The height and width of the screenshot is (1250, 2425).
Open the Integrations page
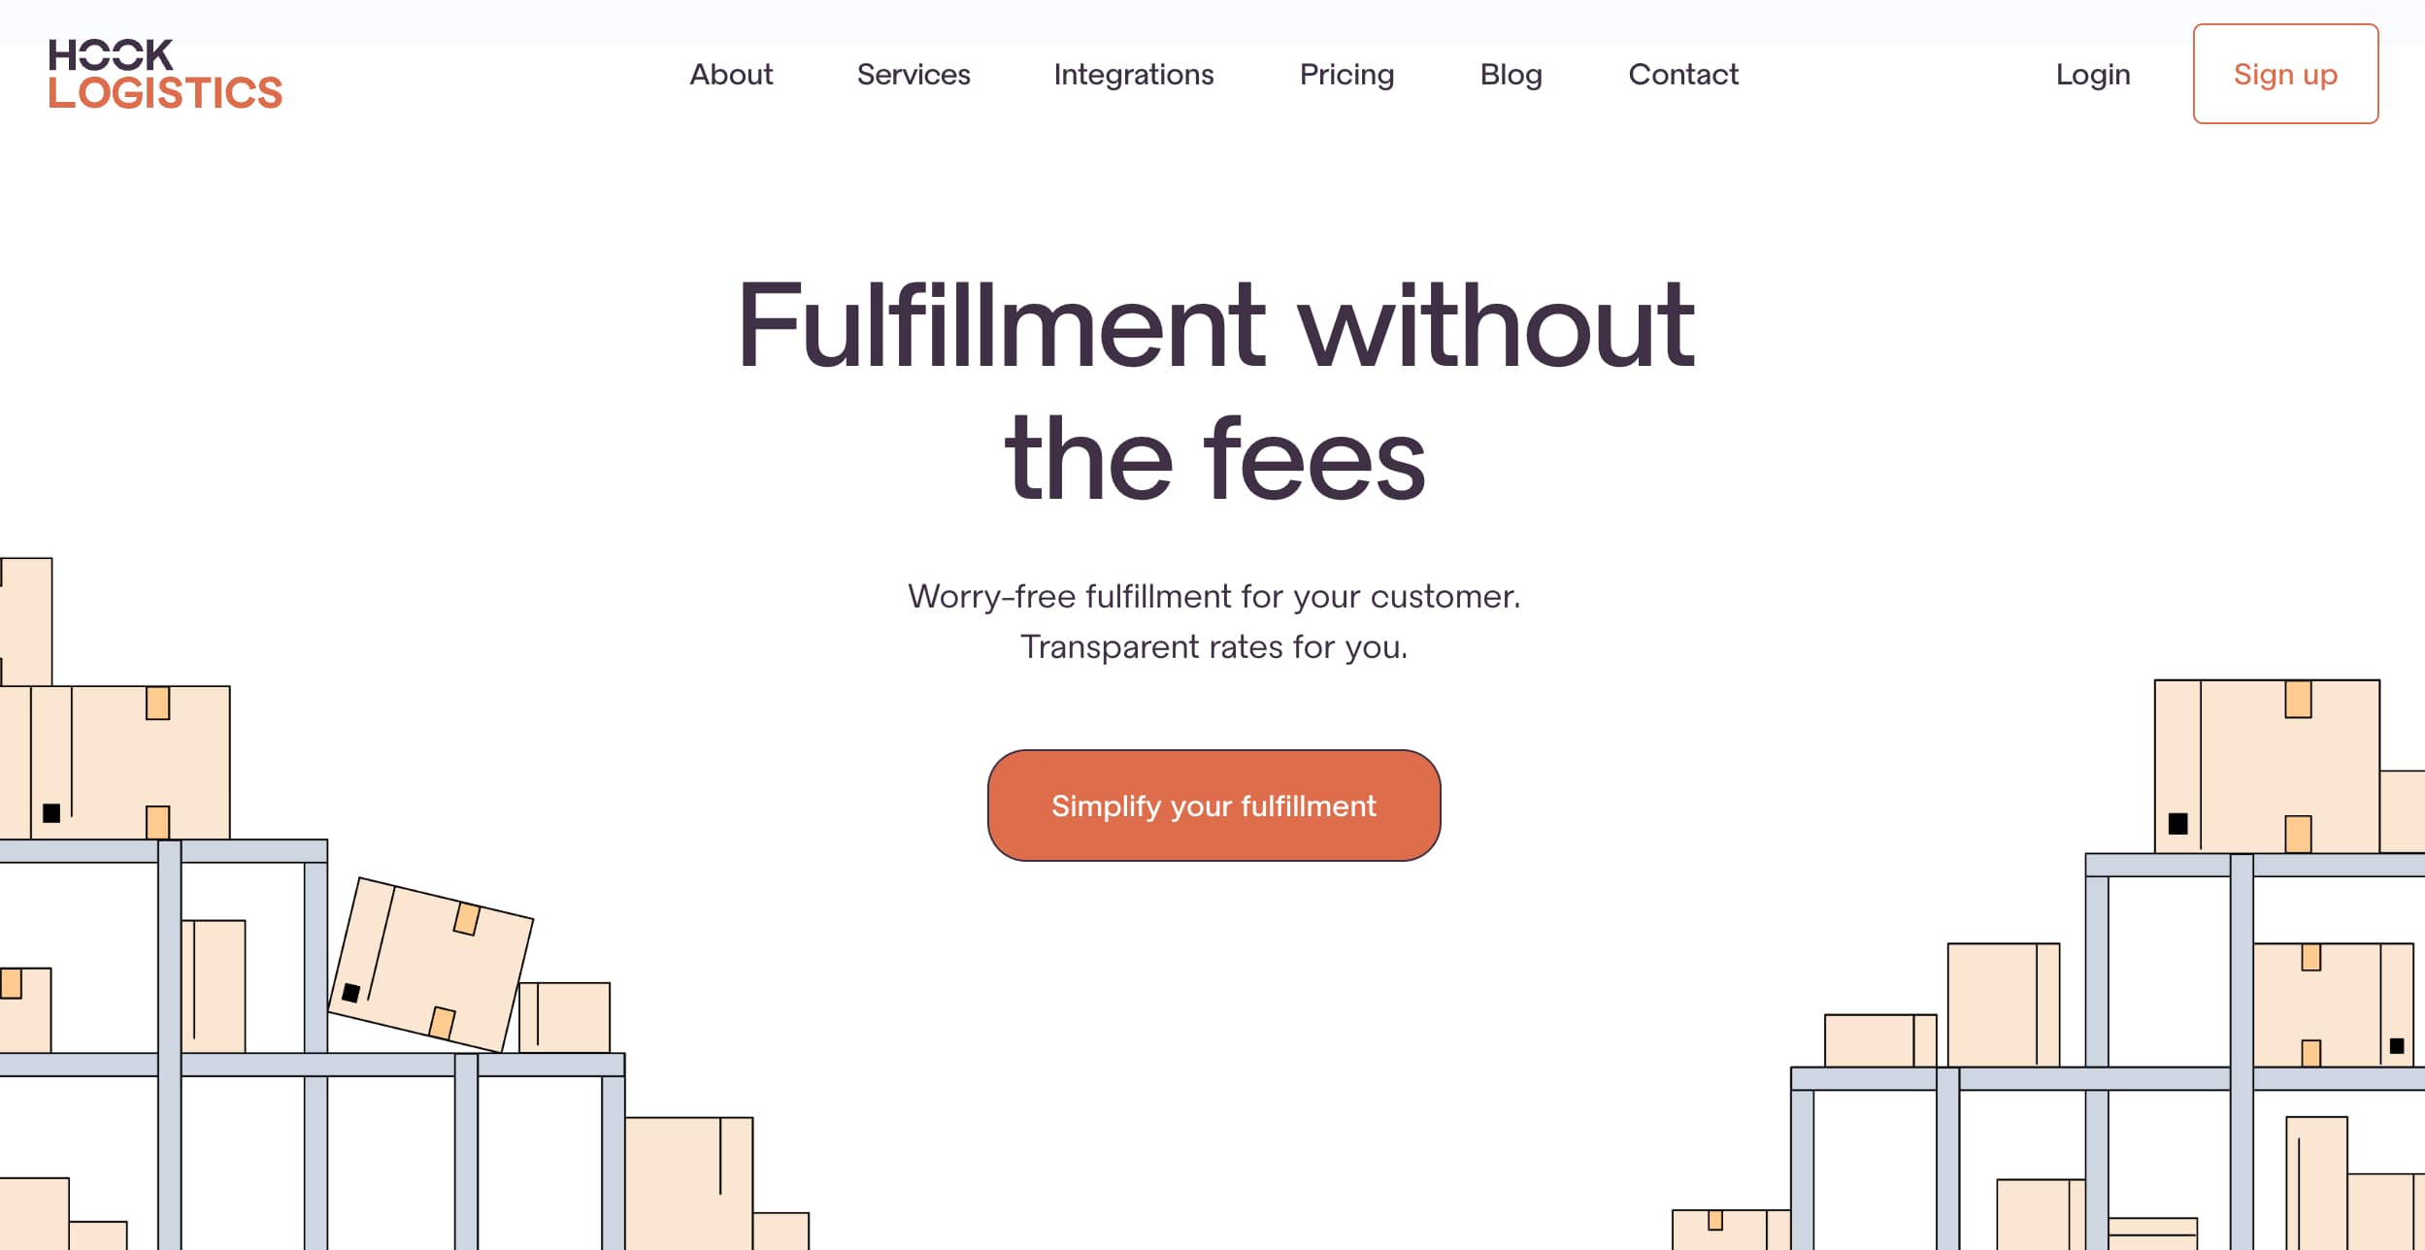click(1133, 75)
